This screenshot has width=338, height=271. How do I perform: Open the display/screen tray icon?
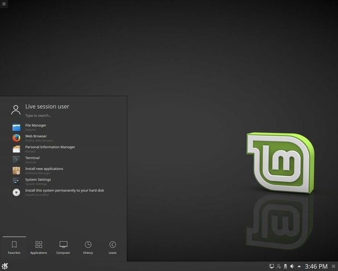[x=271, y=266]
